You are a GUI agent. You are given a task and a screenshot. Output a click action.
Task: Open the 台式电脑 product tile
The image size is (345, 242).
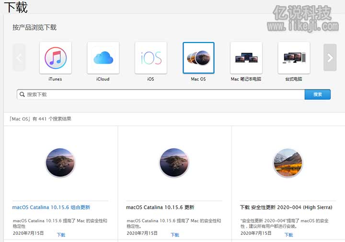click(294, 58)
